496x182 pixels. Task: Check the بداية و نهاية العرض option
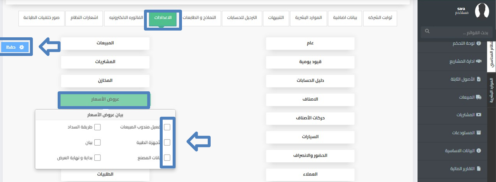(x=98, y=158)
